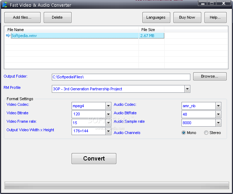Click the RM Profile label

pyautogui.click(x=12, y=87)
